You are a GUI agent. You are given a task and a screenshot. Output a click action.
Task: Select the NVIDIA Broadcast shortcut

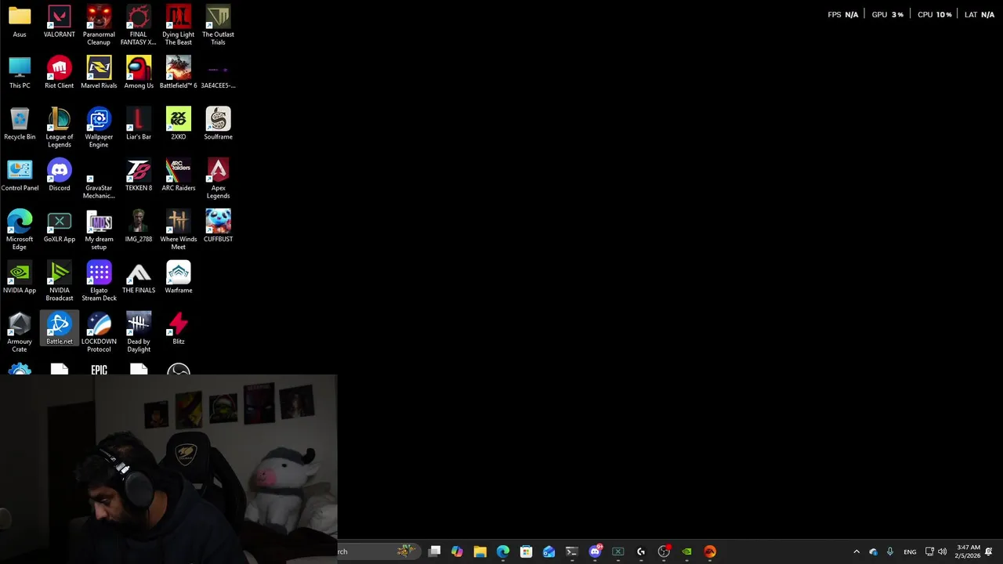click(x=60, y=281)
